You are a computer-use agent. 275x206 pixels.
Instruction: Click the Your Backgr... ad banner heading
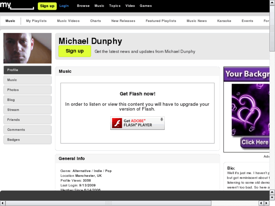(x=247, y=74)
